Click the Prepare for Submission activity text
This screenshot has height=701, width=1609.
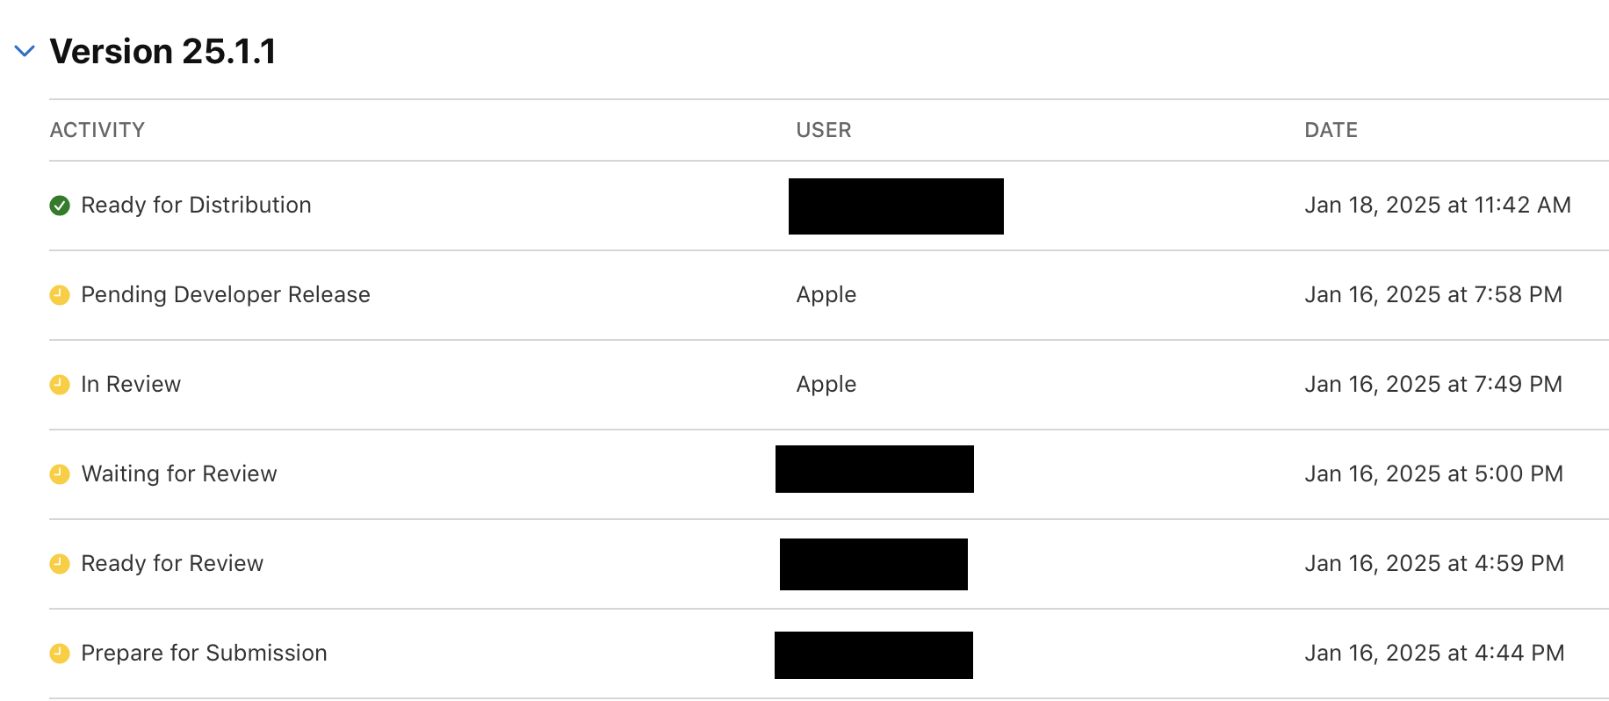204,653
